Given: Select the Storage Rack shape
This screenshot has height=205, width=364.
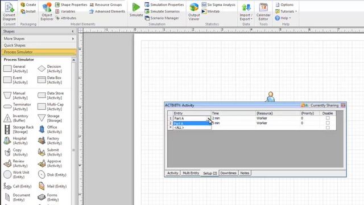Looking at the screenshot, I should pyautogui.click(x=19, y=129).
